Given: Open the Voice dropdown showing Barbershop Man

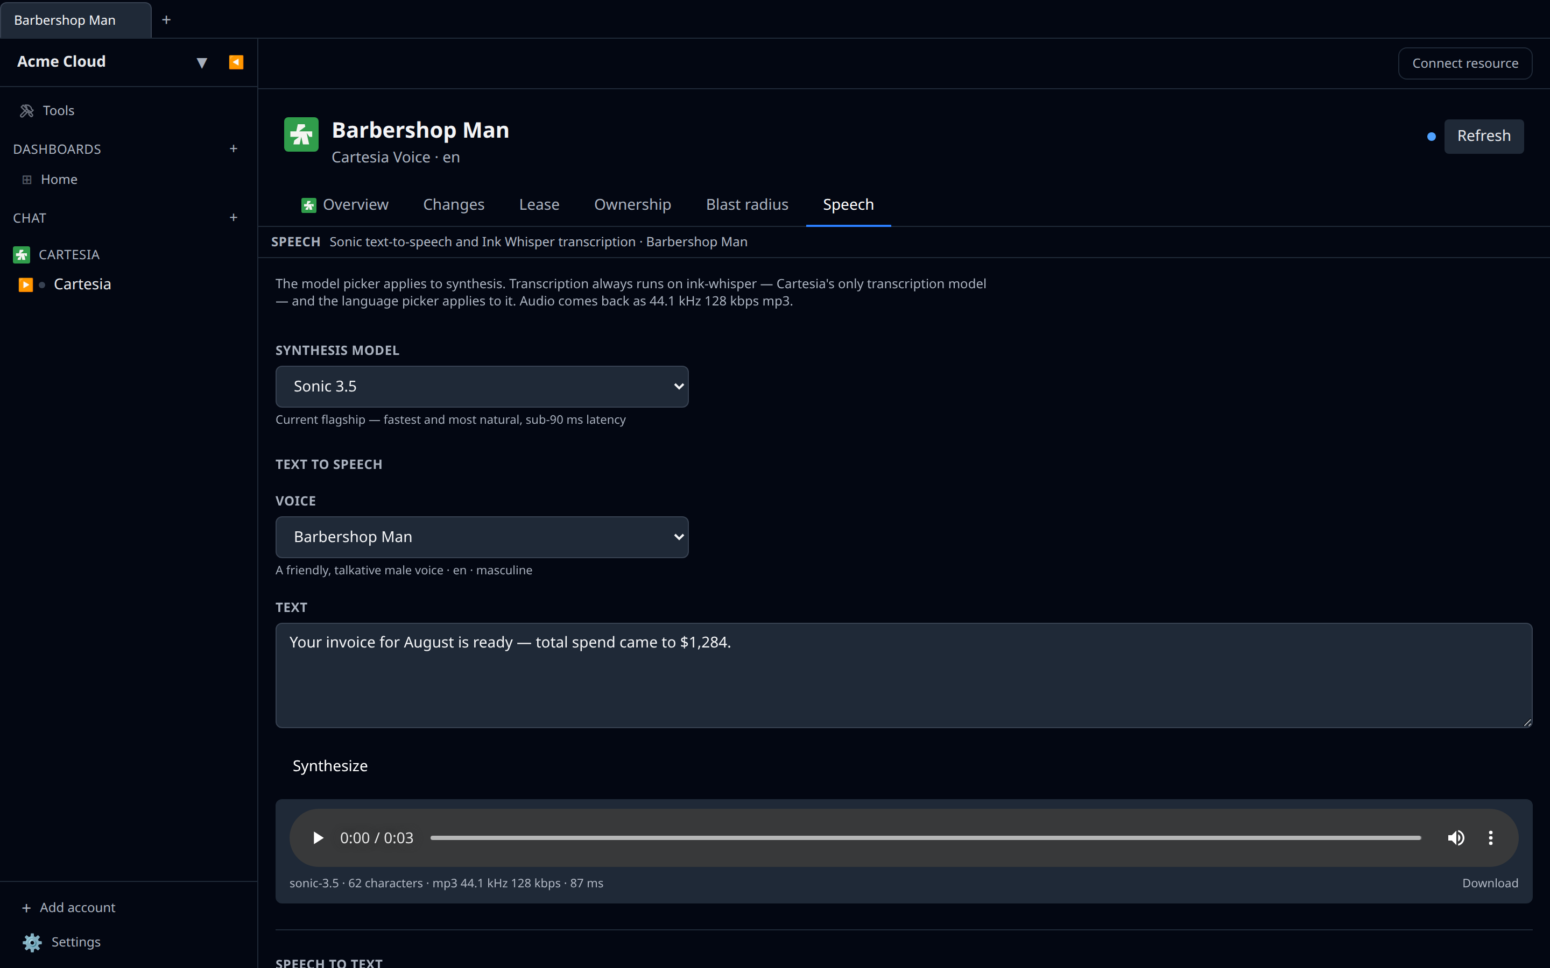Looking at the screenshot, I should (482, 537).
